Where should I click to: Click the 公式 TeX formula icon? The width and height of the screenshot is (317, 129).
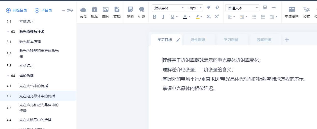[x=306, y=10]
